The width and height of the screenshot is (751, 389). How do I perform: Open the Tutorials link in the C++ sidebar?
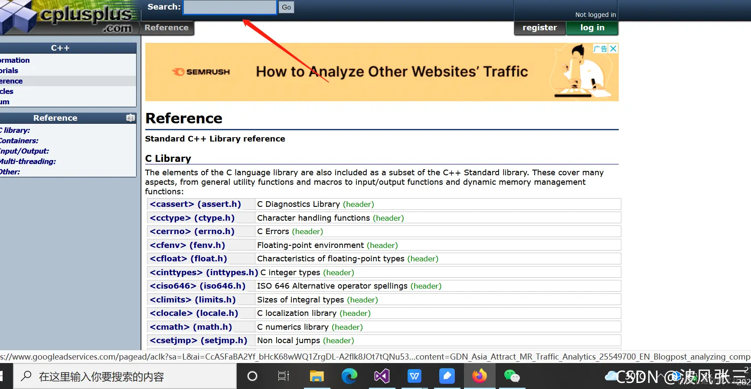click(9, 71)
